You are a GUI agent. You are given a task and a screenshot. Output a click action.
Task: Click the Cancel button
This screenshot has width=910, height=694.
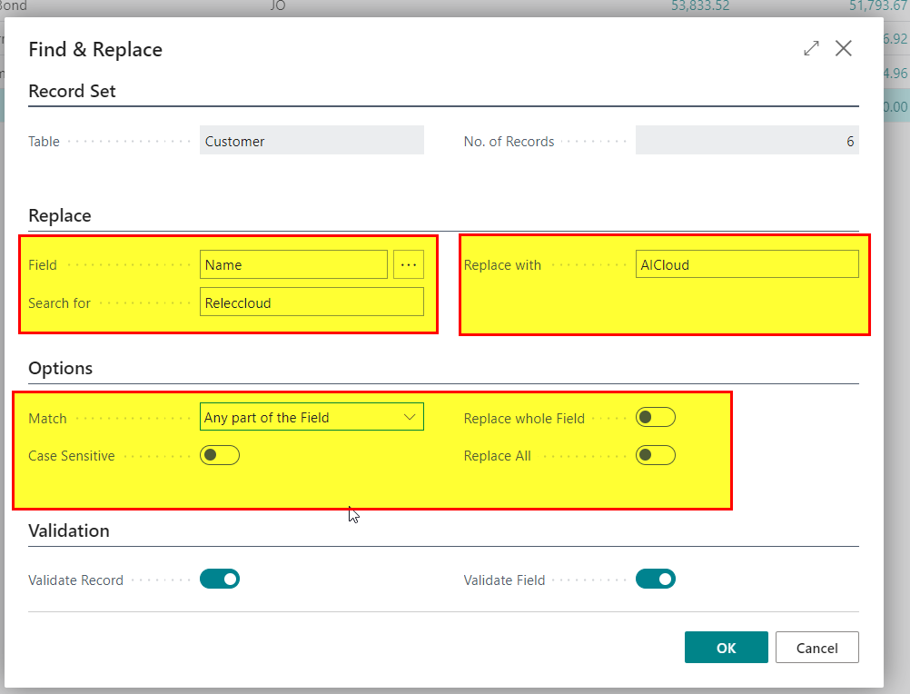[816, 648]
